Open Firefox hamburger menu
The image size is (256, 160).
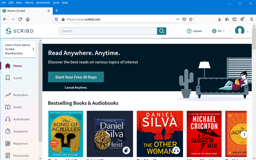tap(251, 19)
